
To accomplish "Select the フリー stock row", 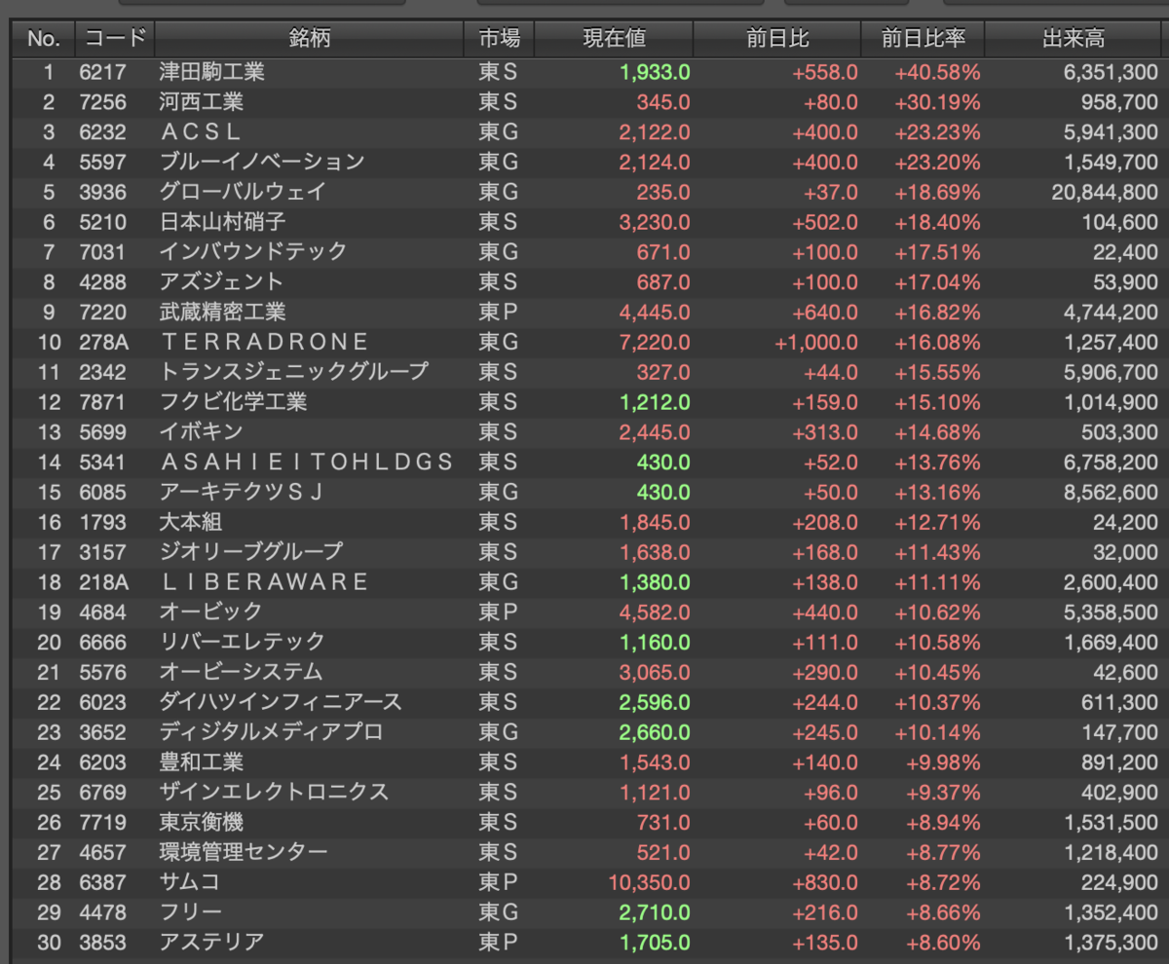I will 587,912.
